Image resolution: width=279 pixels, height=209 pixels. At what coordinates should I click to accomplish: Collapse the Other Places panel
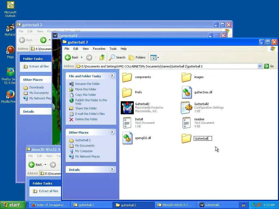[112, 132]
